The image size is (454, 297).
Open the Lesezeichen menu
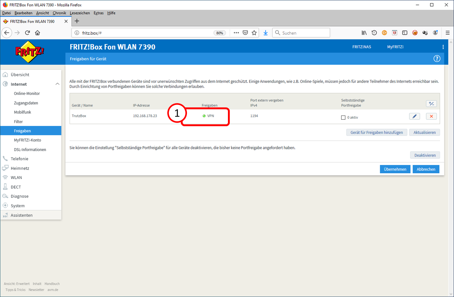(x=80, y=13)
